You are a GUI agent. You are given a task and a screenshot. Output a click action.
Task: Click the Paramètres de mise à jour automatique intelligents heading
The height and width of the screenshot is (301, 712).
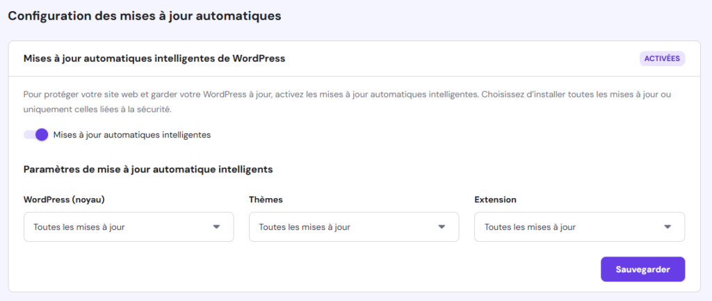point(148,169)
